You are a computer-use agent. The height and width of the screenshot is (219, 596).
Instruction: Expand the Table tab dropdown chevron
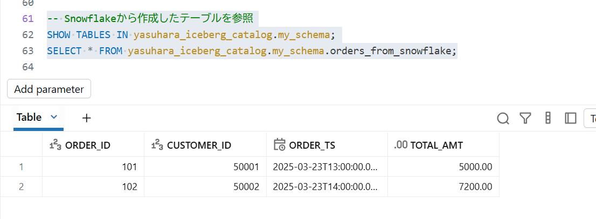(53, 117)
